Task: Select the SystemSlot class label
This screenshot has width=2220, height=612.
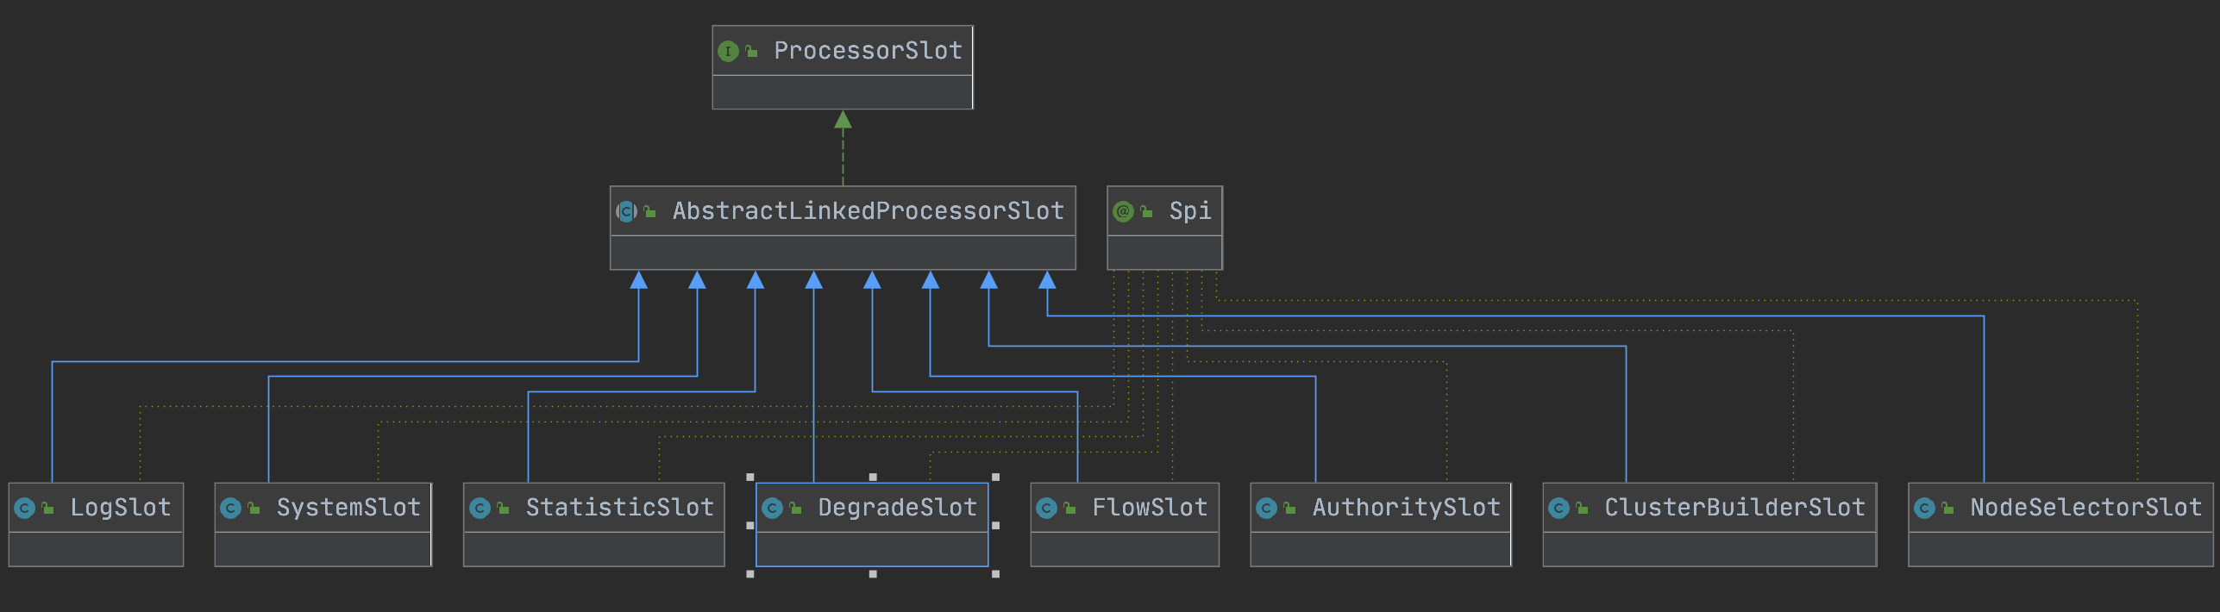Action: click(348, 508)
